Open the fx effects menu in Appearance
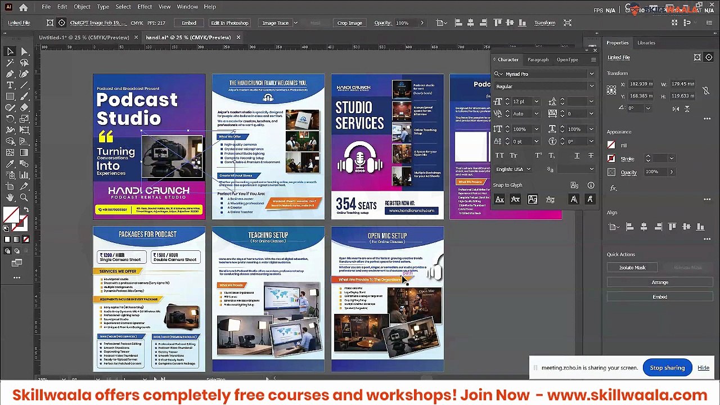The image size is (720, 405). point(613,188)
